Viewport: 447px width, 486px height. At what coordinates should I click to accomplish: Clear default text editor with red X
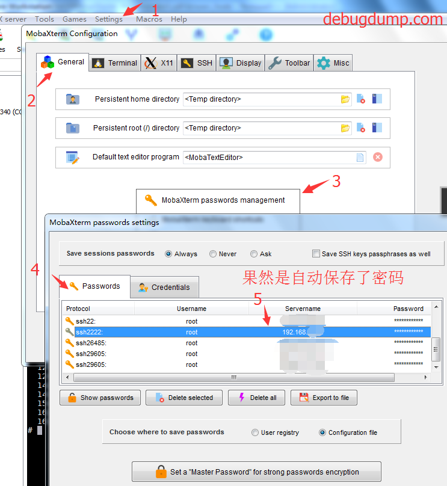pyautogui.click(x=378, y=157)
